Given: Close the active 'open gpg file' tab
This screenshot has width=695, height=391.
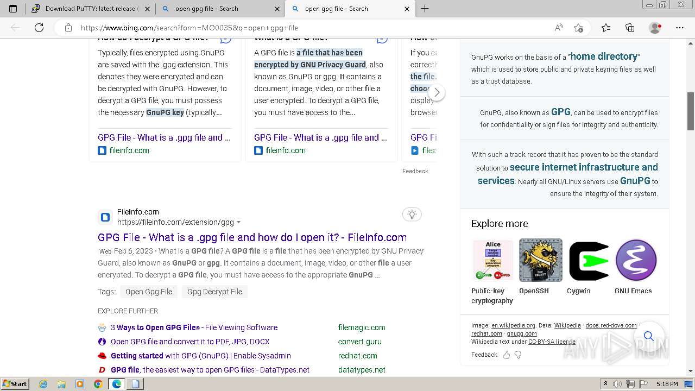Looking at the screenshot, I should point(407,9).
